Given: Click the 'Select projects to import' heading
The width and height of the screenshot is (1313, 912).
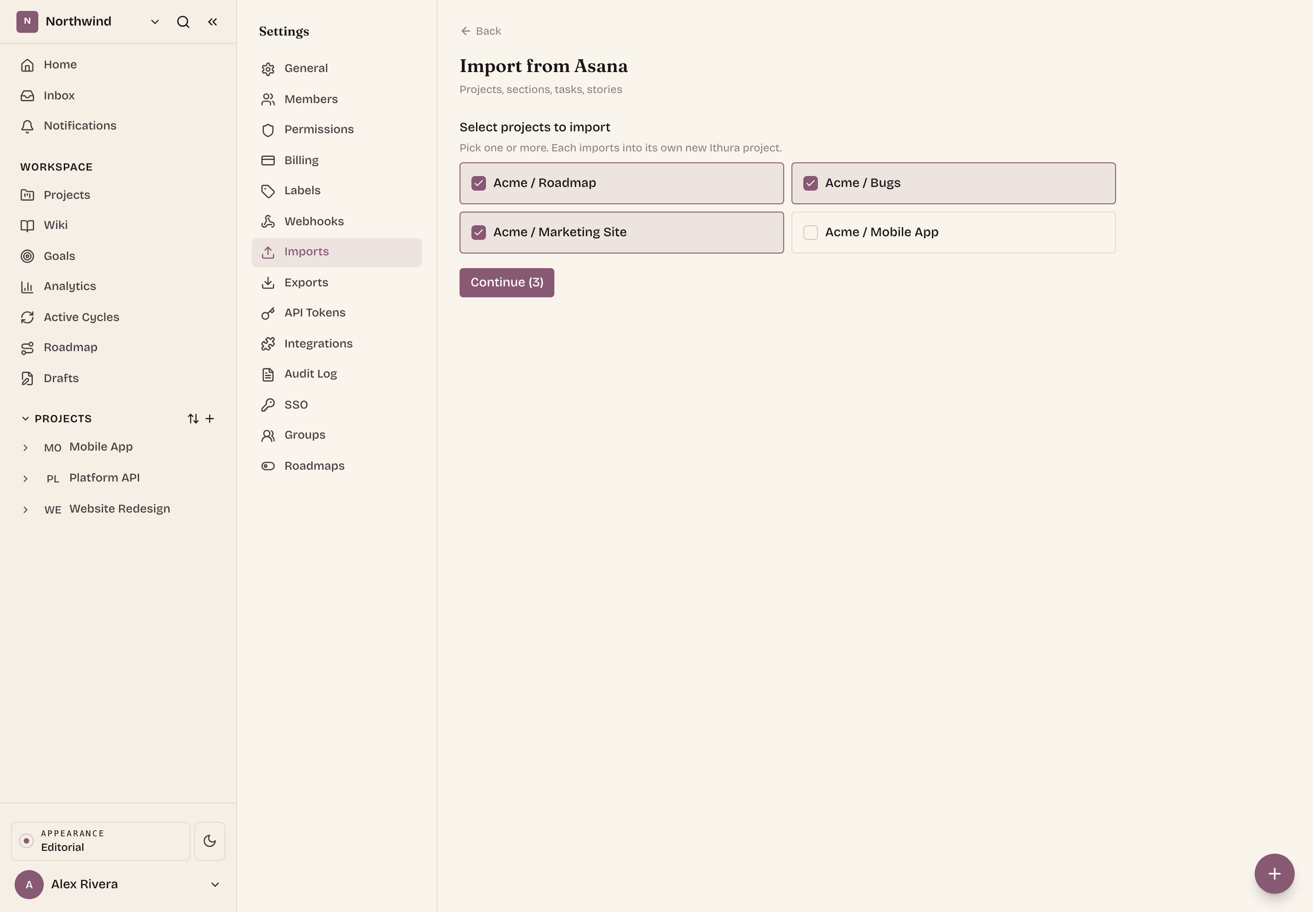Looking at the screenshot, I should (534, 127).
